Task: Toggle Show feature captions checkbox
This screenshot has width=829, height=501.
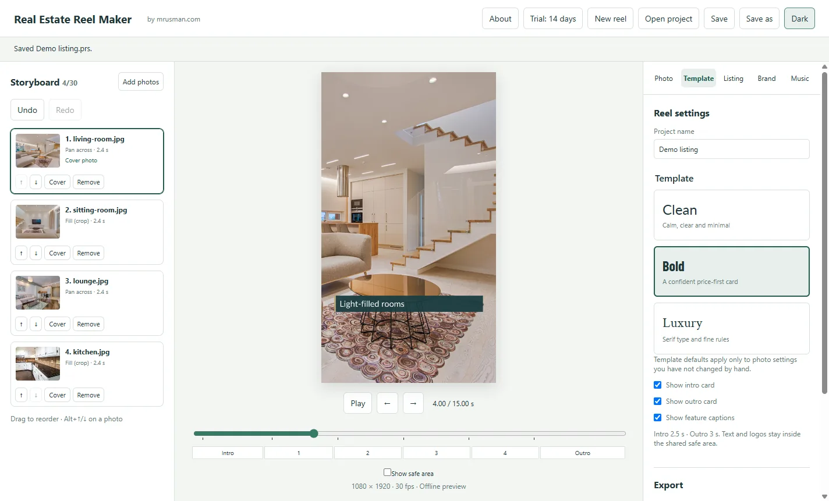Action: [658, 418]
